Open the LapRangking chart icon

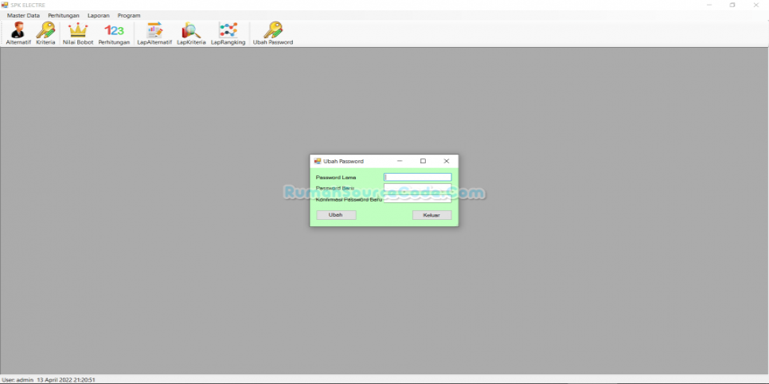click(x=228, y=33)
